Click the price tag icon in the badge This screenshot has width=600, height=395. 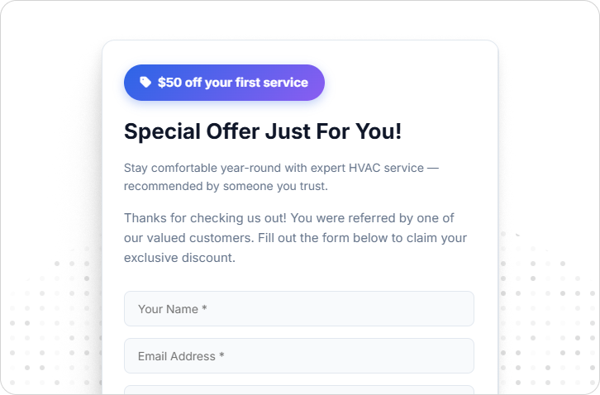click(145, 82)
